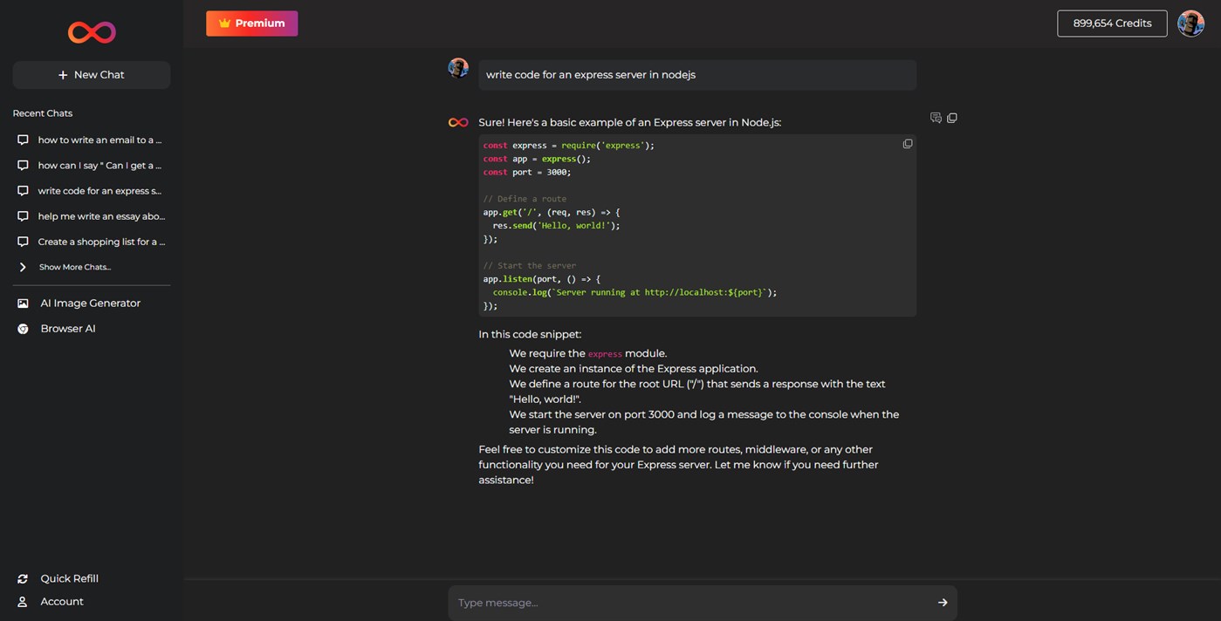Open the 'how to write an email' chat
Viewport: 1221px width, 621px height.
coord(99,140)
